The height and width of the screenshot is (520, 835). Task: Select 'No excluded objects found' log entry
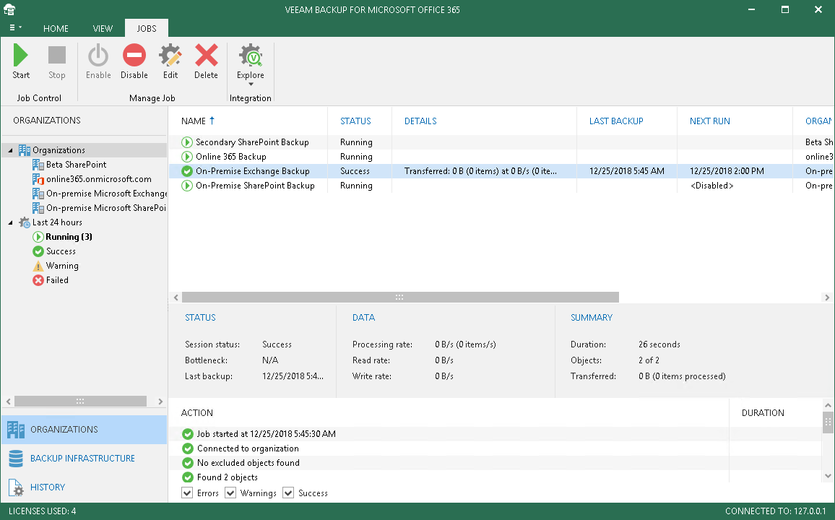tap(248, 462)
